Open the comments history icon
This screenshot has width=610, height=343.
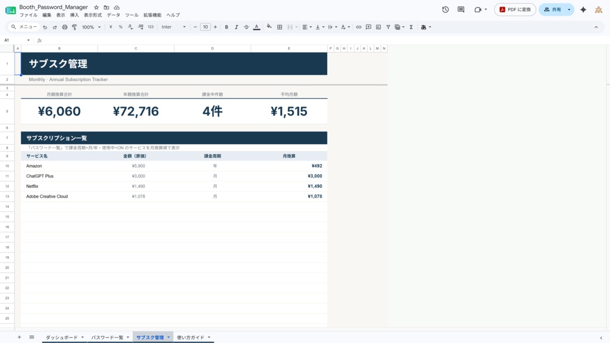[x=461, y=10]
